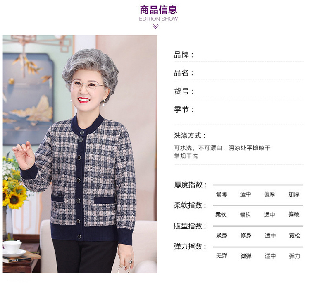Click EDITION SHOW subtitle text
This screenshot has width=310, height=283.
[x=158, y=19]
